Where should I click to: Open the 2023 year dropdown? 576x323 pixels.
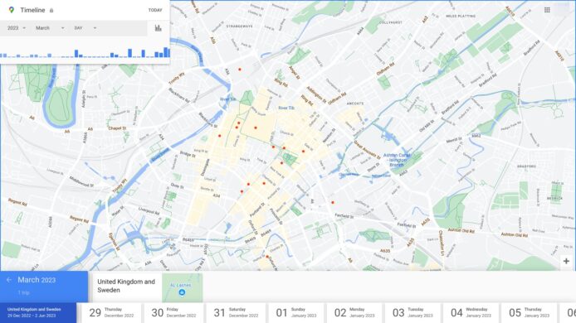17,28
